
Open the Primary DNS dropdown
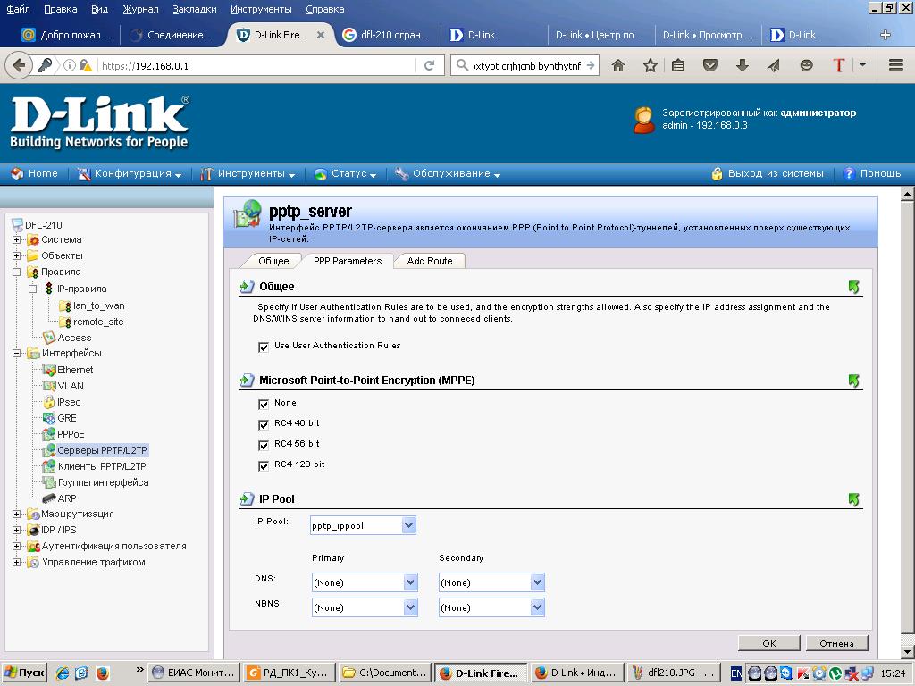pyautogui.click(x=410, y=582)
